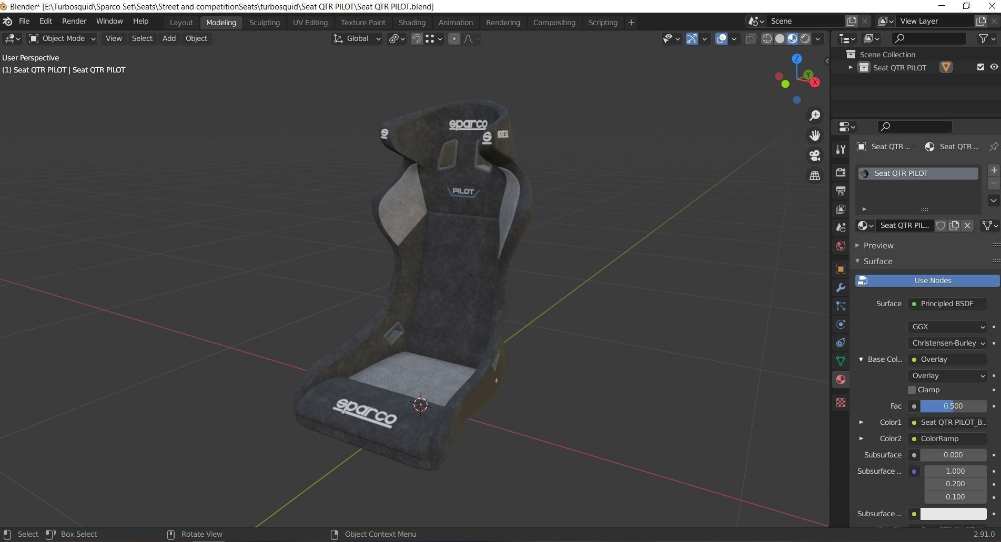Toggle the Use Nodes button

coord(927,280)
